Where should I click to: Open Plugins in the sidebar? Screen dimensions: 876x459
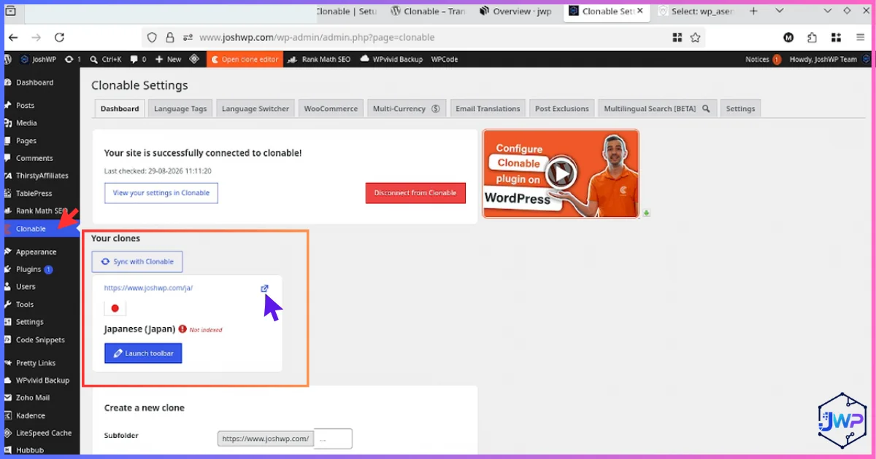pyautogui.click(x=29, y=270)
